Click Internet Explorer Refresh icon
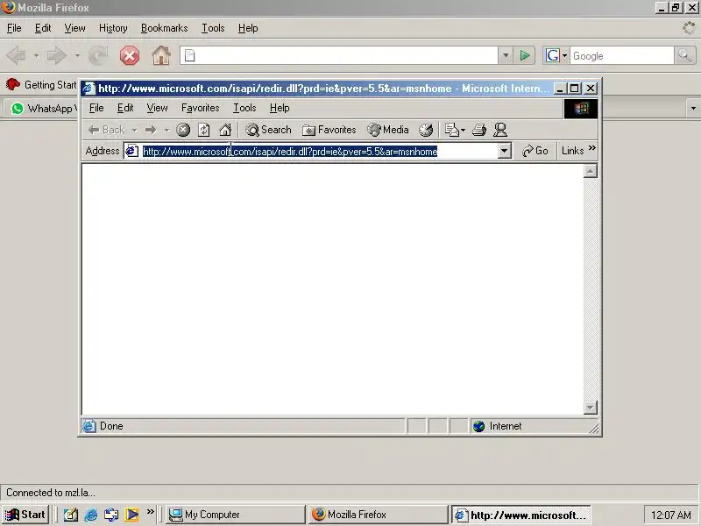This screenshot has width=701, height=526. pos(204,130)
